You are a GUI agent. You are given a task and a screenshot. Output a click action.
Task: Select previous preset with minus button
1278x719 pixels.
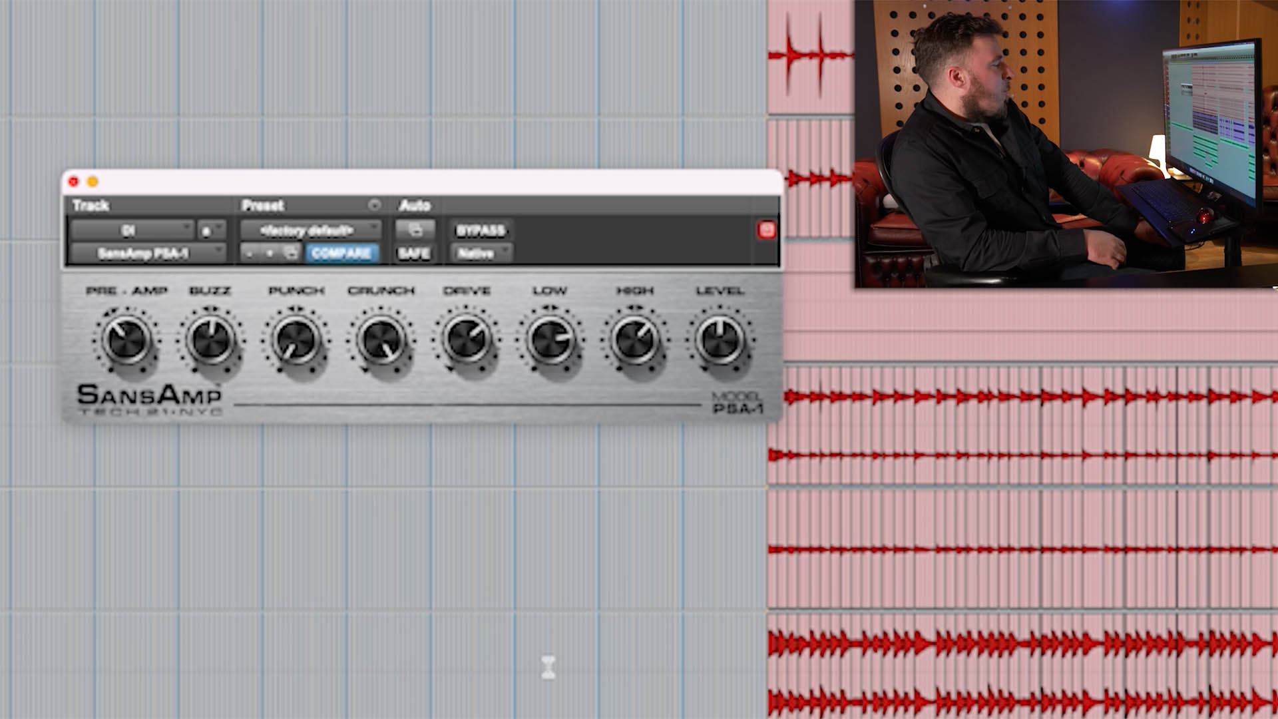coord(250,253)
